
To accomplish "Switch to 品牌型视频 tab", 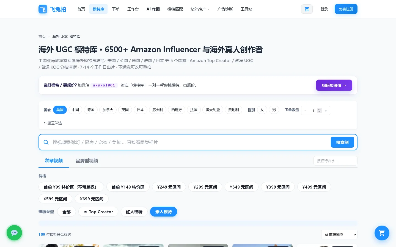I will (x=87, y=161).
